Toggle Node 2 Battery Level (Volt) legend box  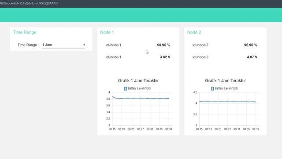pyautogui.click(x=212, y=88)
